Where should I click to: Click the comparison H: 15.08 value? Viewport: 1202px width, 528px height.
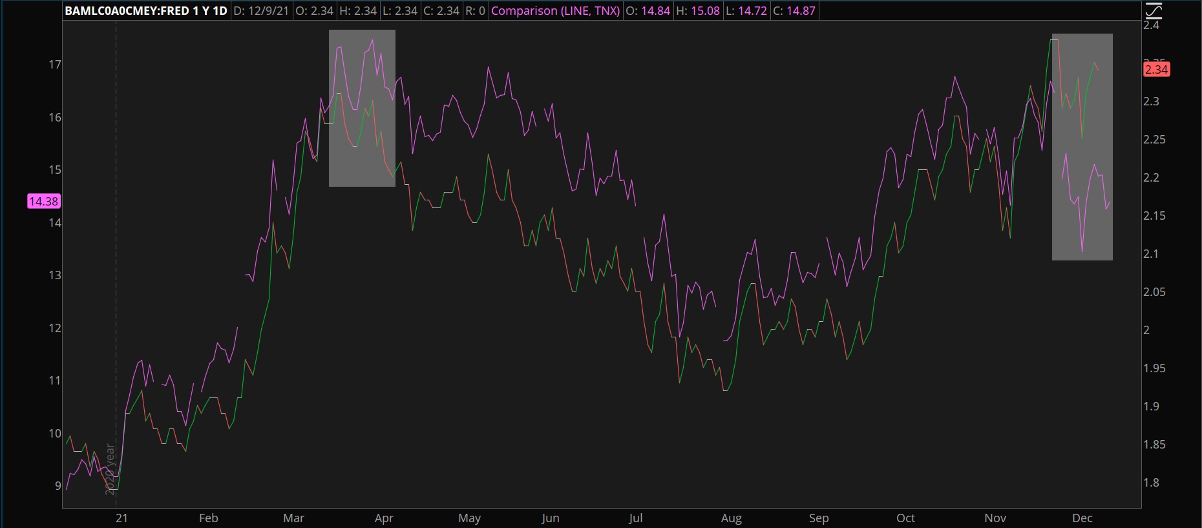698,11
